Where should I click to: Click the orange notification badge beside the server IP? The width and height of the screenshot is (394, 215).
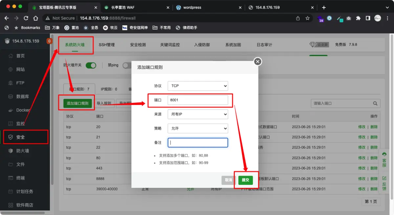[x=49, y=41]
